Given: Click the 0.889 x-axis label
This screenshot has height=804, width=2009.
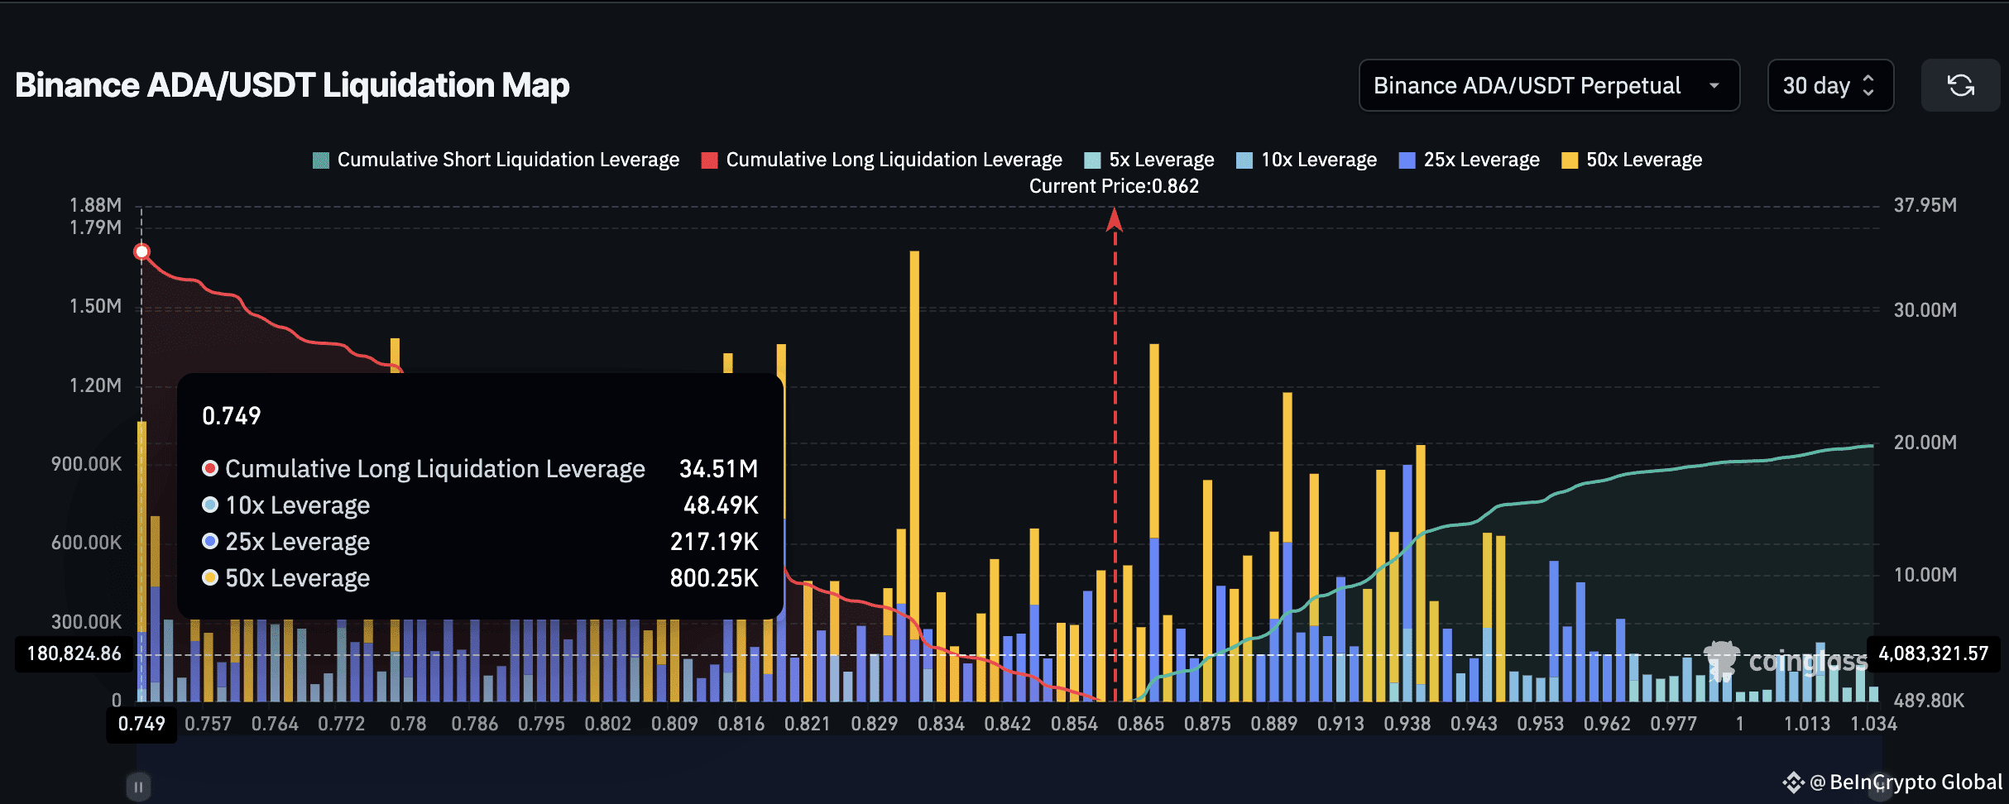Looking at the screenshot, I should coord(1274,724).
